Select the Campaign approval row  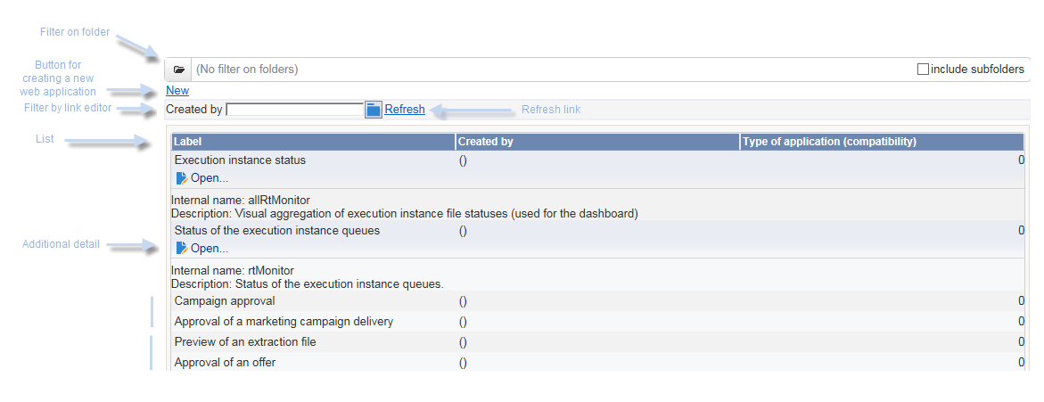(x=598, y=301)
